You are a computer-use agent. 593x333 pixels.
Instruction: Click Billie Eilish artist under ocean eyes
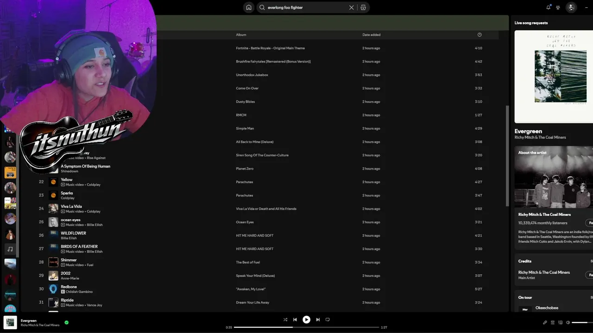(x=94, y=225)
